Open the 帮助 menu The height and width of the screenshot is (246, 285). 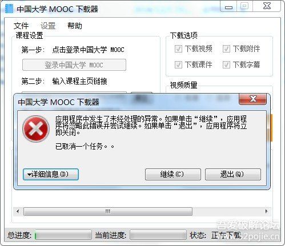tap(75, 26)
